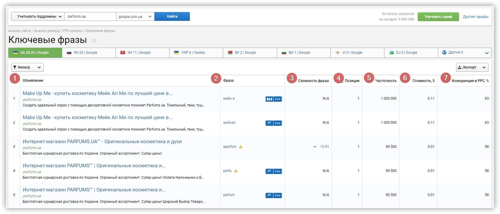500x214 pixels.
Task: Sort by Конкуренция в PPC column header
Action: [470, 81]
